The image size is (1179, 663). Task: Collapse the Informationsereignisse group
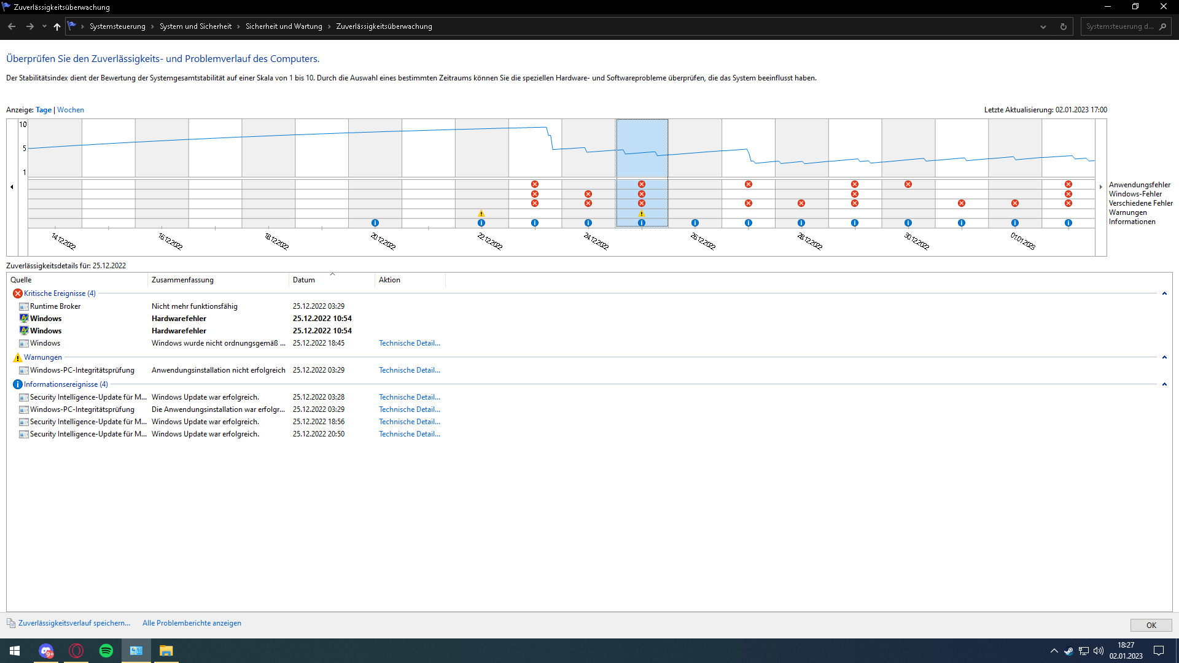click(1164, 384)
